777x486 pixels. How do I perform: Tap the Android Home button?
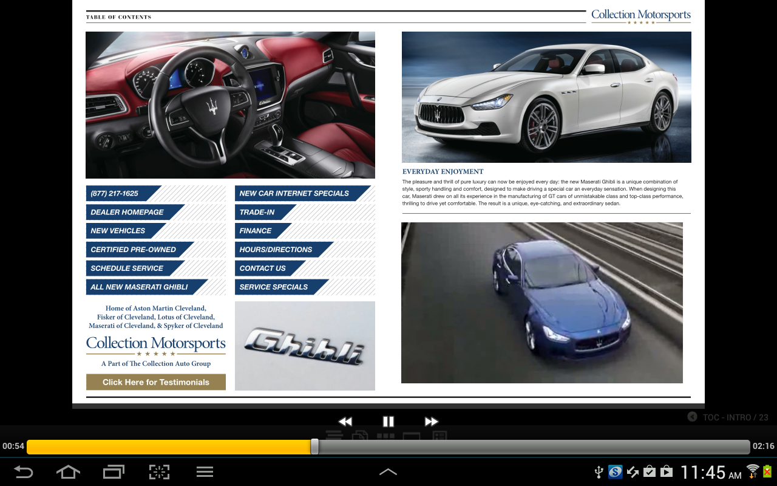68,472
